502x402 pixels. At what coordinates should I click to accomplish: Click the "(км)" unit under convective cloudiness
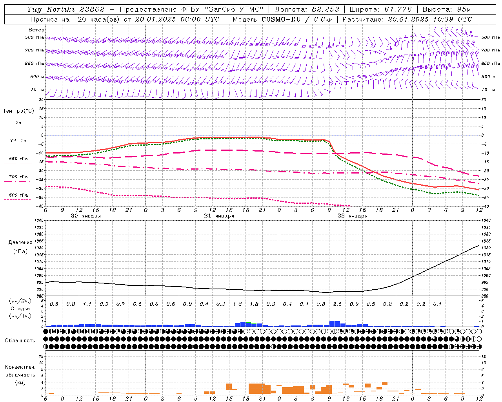pos(20,382)
